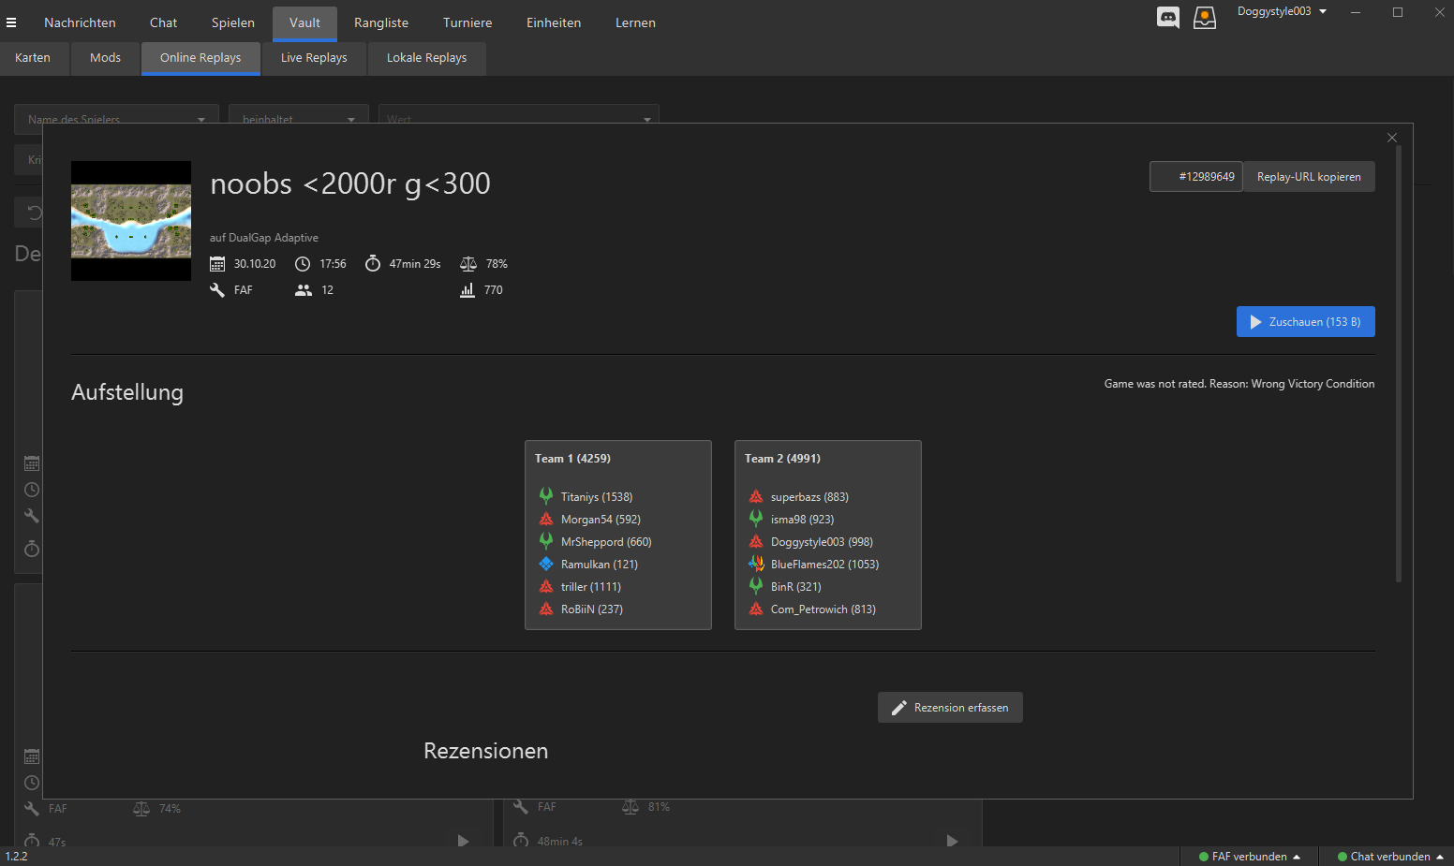Screen dimensions: 1454x866
Task: Open the Rangliste tab
Action: 381,22
